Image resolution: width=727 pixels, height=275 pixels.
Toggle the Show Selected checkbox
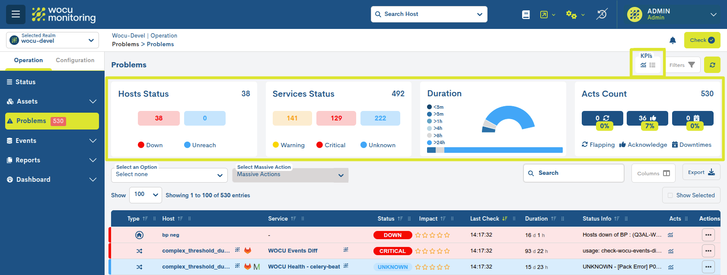click(670, 196)
